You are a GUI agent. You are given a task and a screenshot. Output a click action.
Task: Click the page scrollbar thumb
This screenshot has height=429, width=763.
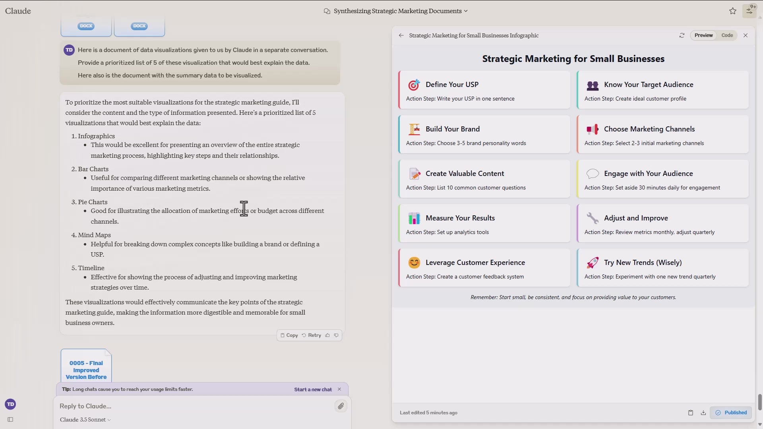coord(760,402)
